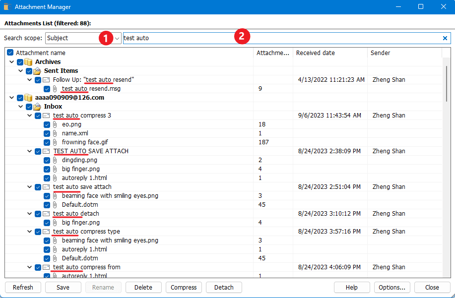Click the paperclip icon next to eo.png
Image resolution: width=455 pixels, height=298 pixels.
pos(55,124)
